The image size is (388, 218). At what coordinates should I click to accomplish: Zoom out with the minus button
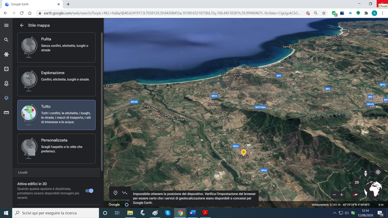(x=334, y=195)
